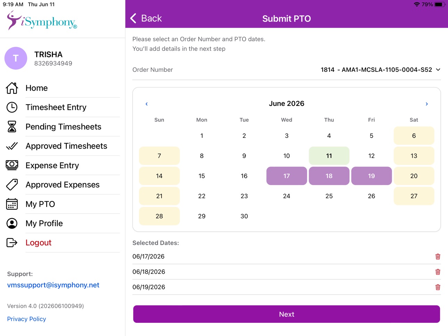
Task: Deselect June 19 on the calendar
Action: [371, 176]
